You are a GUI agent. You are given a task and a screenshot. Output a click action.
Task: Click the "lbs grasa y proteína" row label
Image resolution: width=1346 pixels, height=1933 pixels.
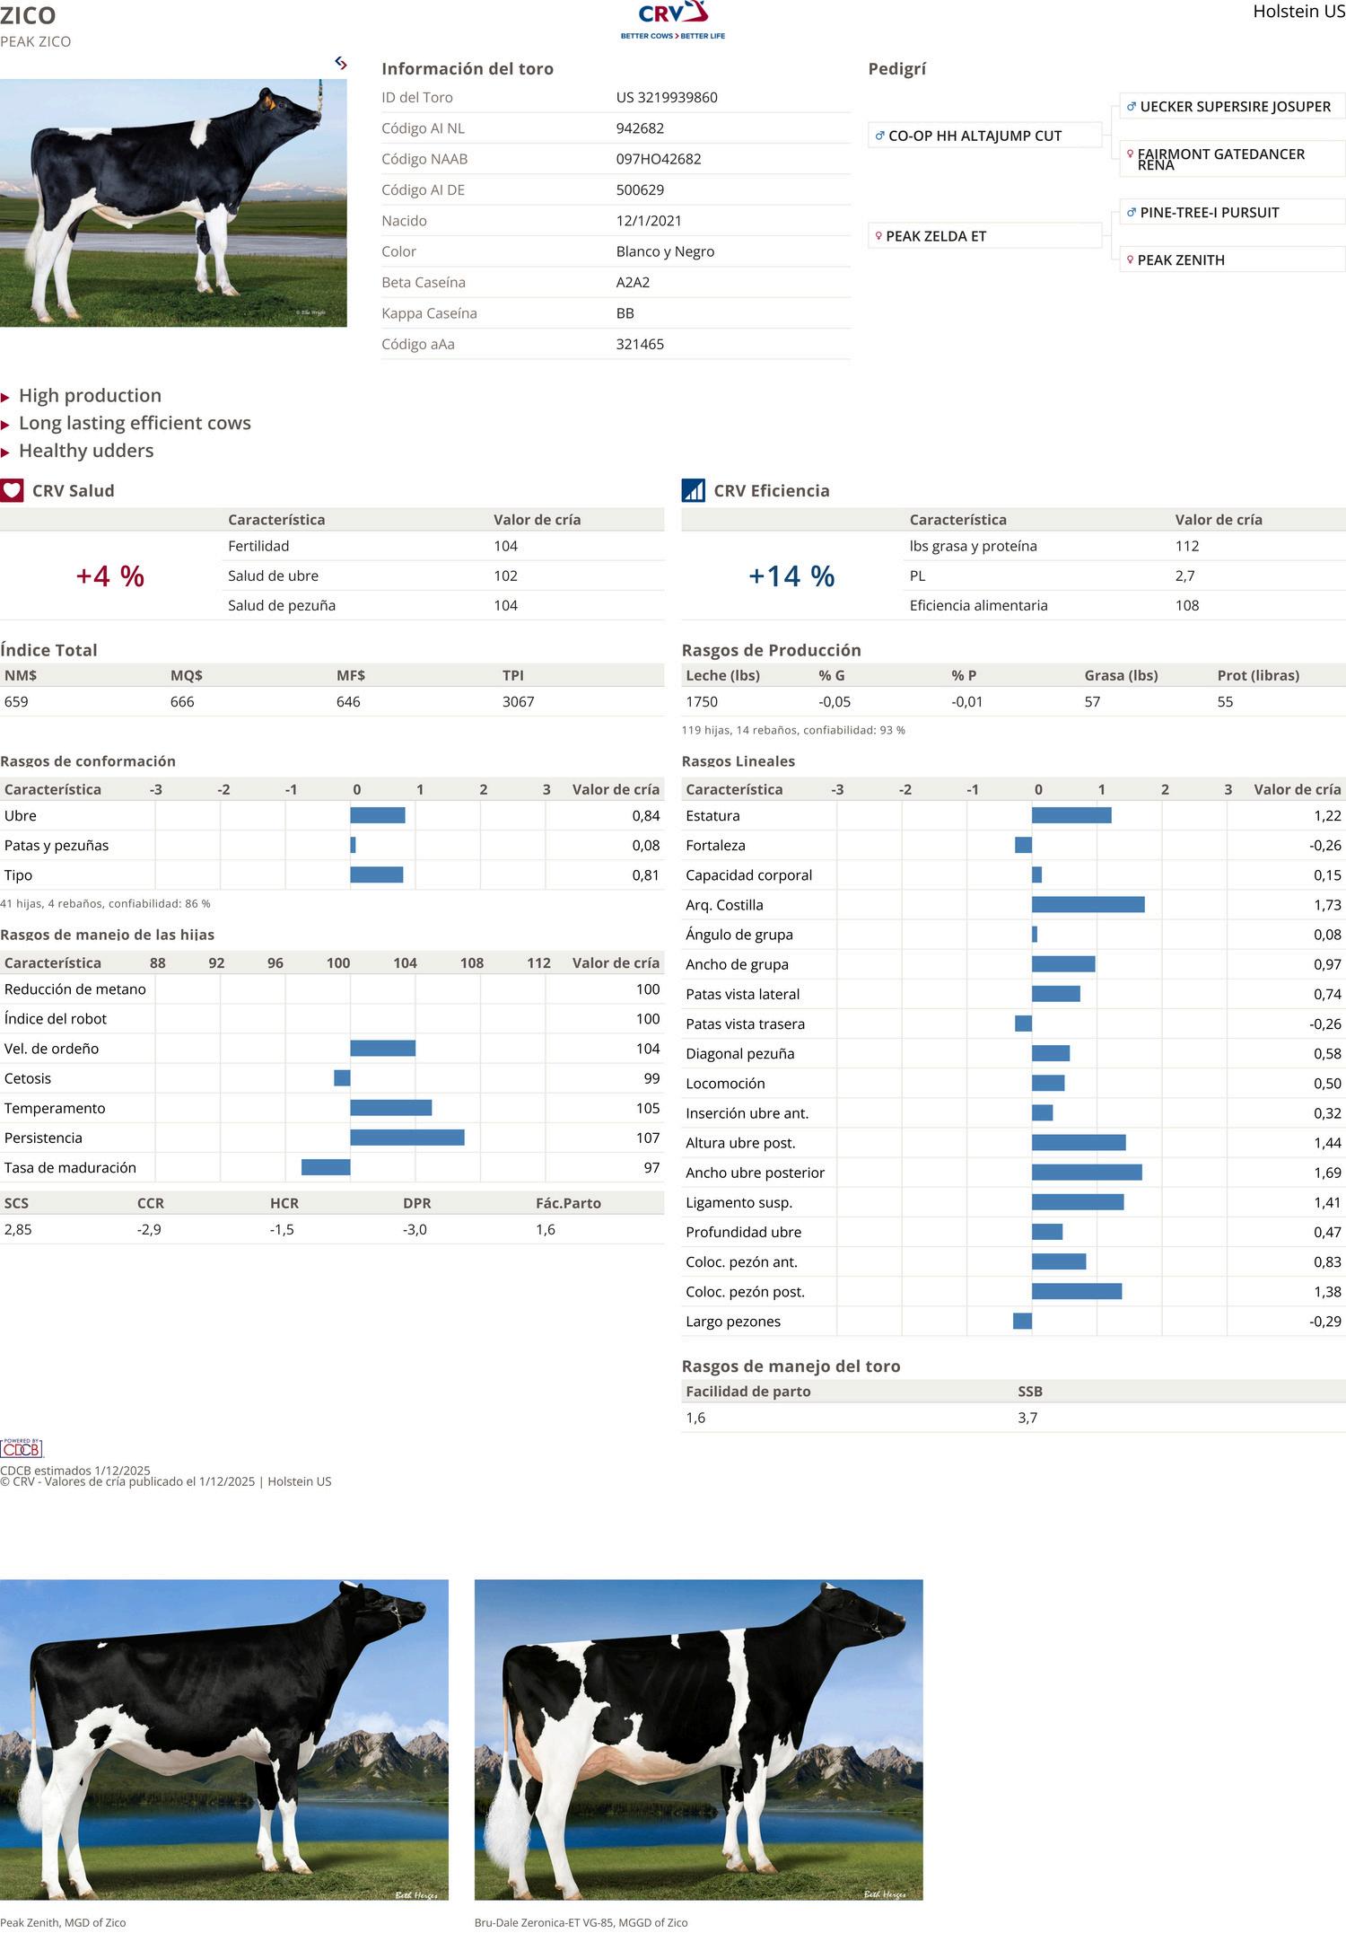974,546
